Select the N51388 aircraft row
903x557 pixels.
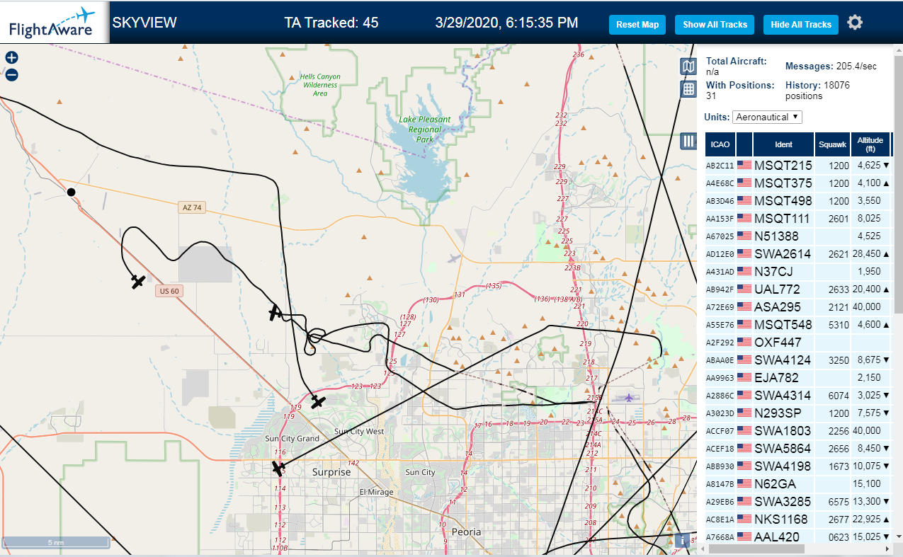pos(798,236)
